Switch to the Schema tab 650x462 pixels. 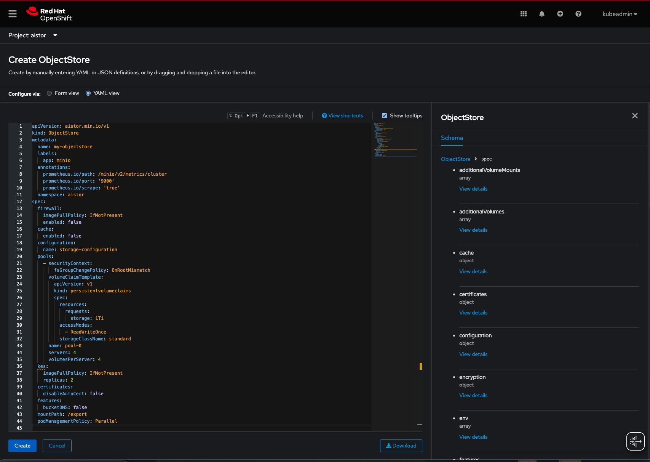point(452,138)
